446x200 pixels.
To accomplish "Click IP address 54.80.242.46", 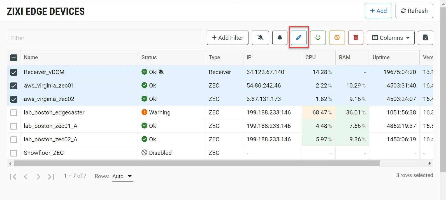I will click(264, 85).
